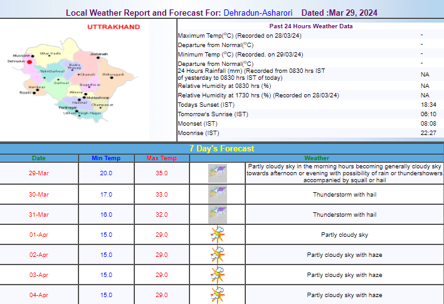Click the 29-Mar weather forecast icon
The width and height of the screenshot is (444, 304).
pos(217,173)
